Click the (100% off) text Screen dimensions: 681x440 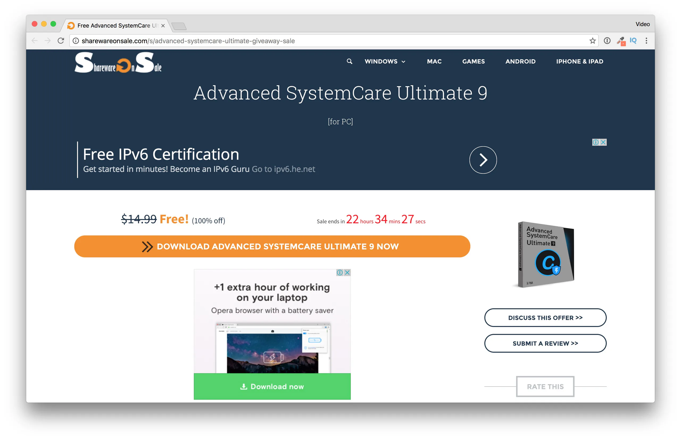pos(208,221)
